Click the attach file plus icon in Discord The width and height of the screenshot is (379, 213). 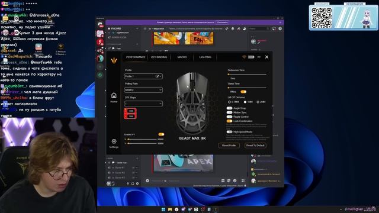pyautogui.click(x=147, y=180)
